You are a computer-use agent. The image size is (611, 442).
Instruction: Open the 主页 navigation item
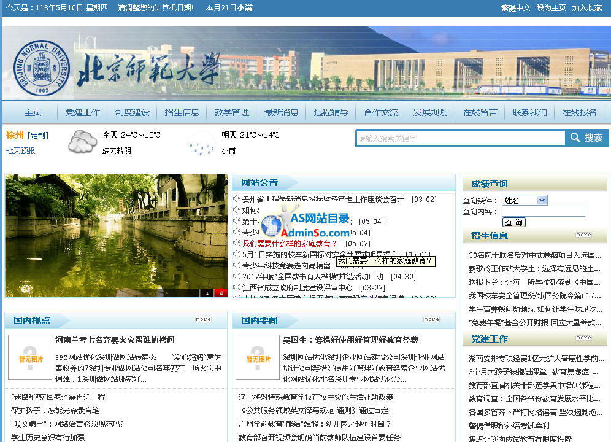click(x=33, y=112)
